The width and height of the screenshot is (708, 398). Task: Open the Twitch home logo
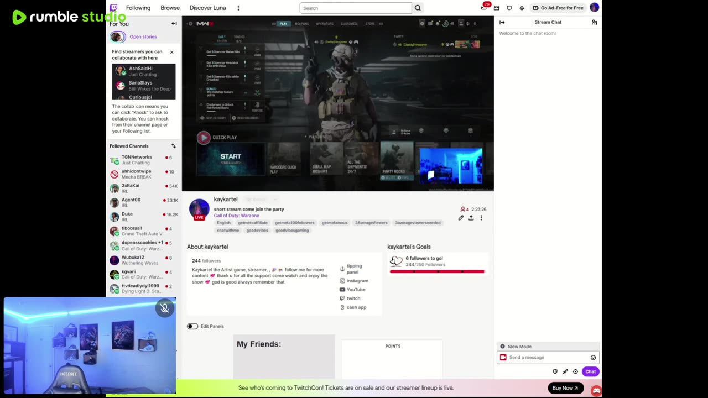[x=113, y=8]
